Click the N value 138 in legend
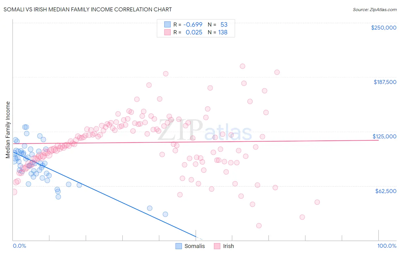Viewport: 400px width, 254px height. point(223,32)
